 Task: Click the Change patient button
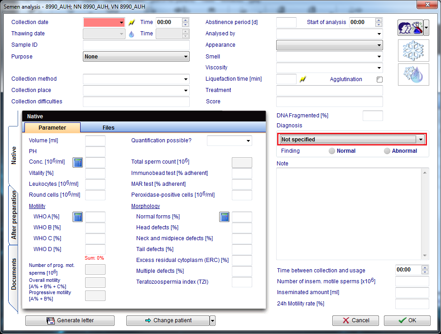(x=168, y=320)
